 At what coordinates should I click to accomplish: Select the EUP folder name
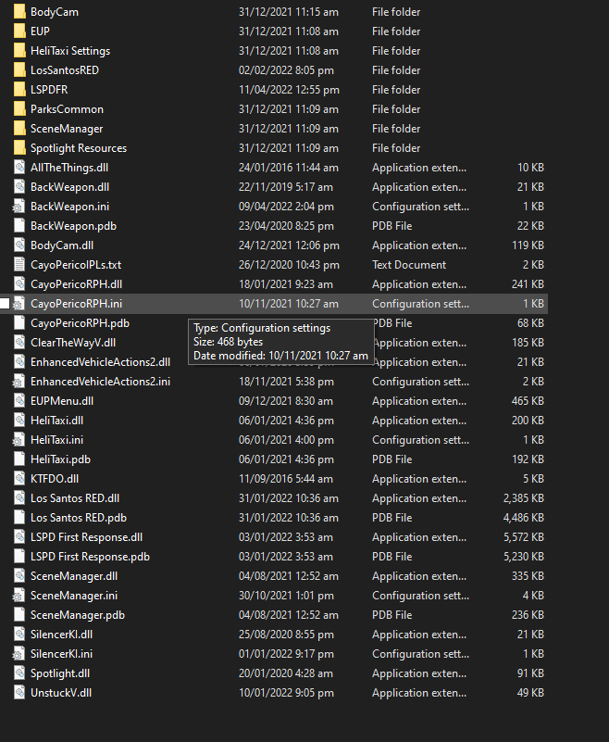click(x=40, y=31)
